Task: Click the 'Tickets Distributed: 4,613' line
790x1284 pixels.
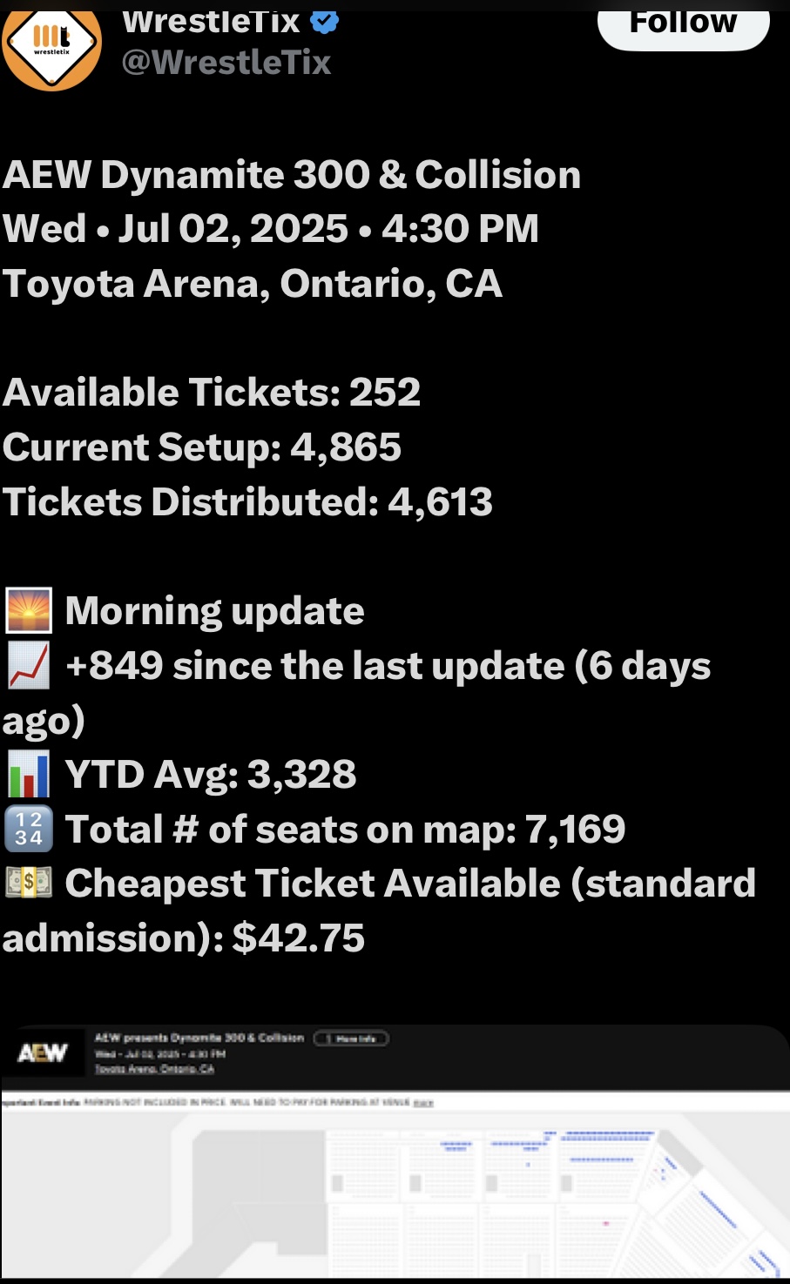Action: pyautogui.click(x=248, y=502)
